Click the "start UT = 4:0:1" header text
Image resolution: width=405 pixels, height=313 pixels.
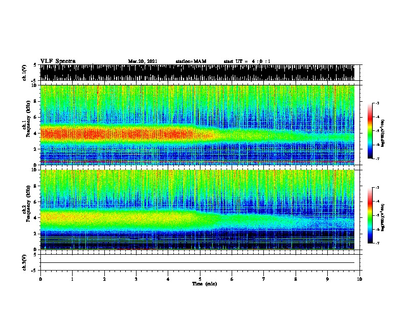(247, 61)
